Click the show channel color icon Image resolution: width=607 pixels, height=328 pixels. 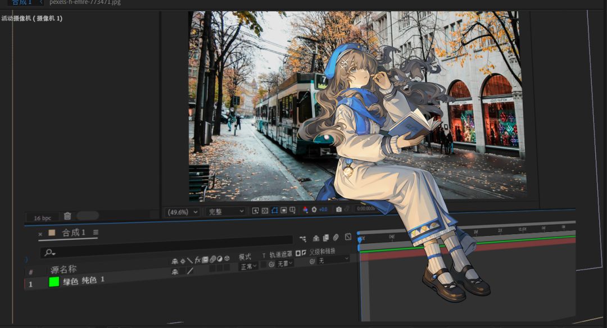[x=306, y=210]
